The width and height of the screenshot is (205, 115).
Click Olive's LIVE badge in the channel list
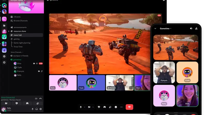pos(41,64)
